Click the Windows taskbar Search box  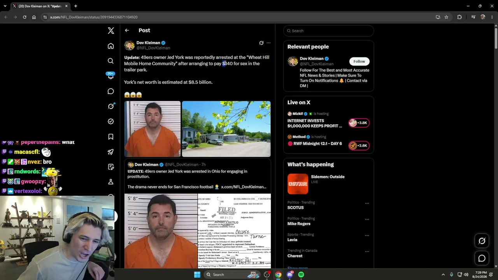(233, 275)
